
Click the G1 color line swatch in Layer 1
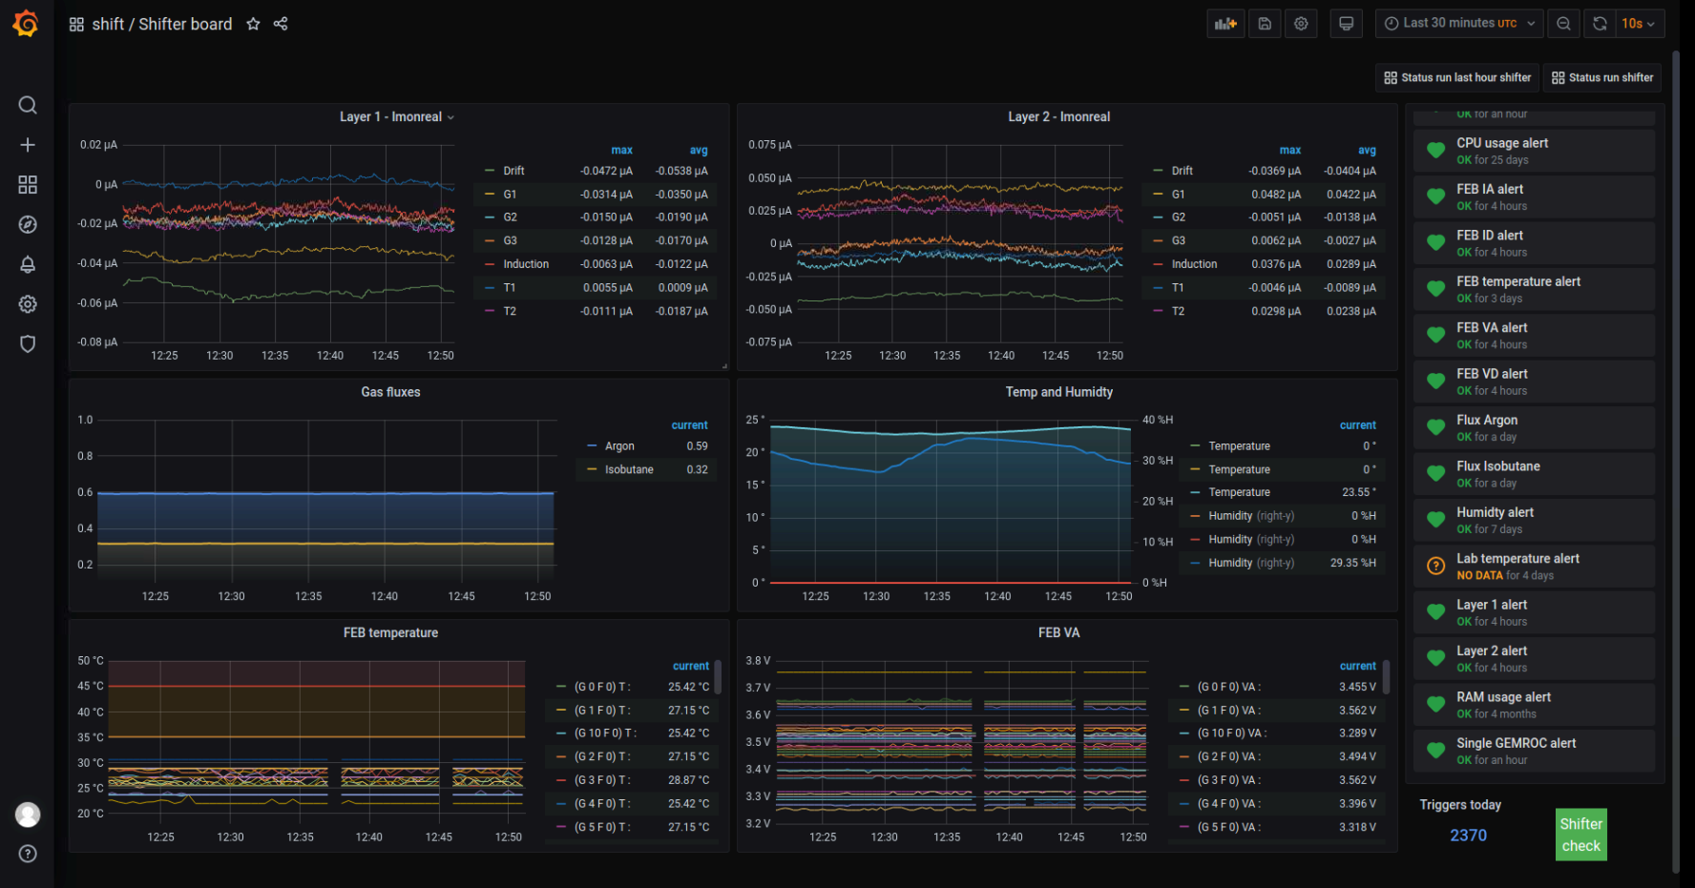(x=489, y=195)
